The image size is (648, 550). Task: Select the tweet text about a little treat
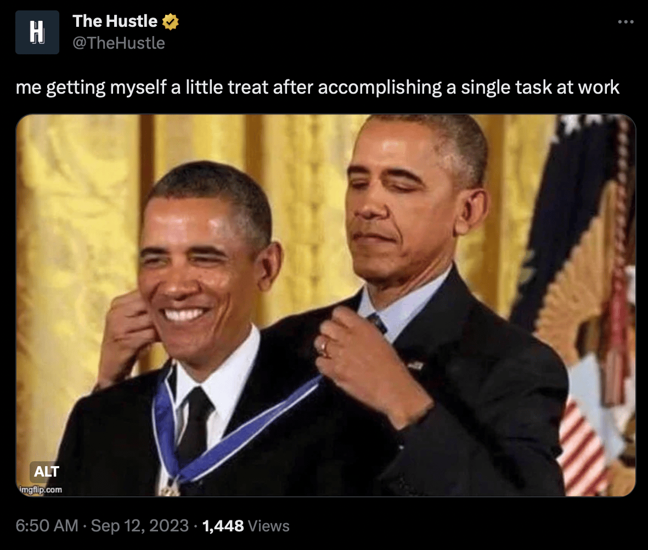[317, 88]
